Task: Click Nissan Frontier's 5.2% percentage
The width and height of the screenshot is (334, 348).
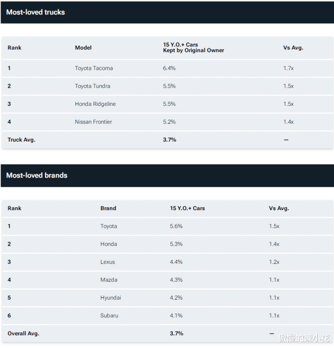Action: click(169, 122)
